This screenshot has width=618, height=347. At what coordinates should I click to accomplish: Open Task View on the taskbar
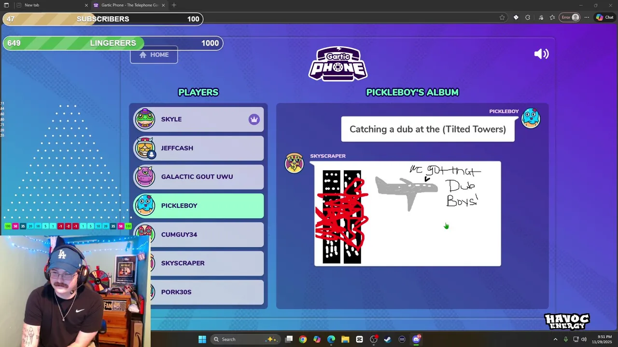[x=289, y=339]
